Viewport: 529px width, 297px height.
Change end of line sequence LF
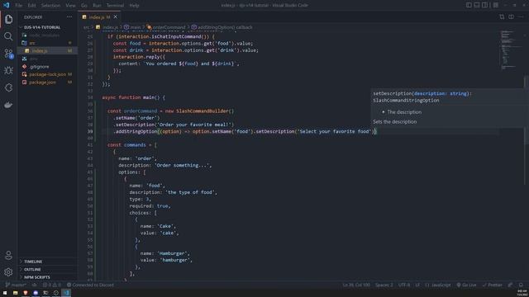coord(417,285)
